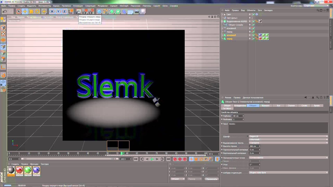This screenshot has width=333, height=187.
Task: Toggle autokeying red button
Action: click(x=180, y=159)
